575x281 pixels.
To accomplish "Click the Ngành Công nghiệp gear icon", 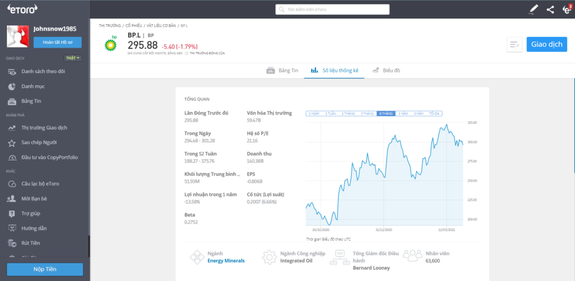I will 270,257.
